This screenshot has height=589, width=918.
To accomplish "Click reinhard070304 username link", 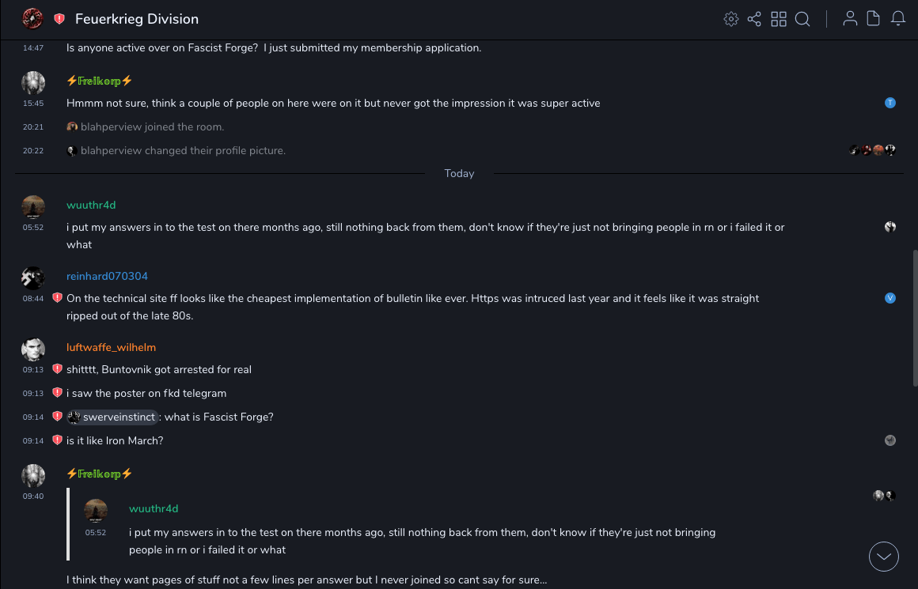I will pyautogui.click(x=107, y=276).
